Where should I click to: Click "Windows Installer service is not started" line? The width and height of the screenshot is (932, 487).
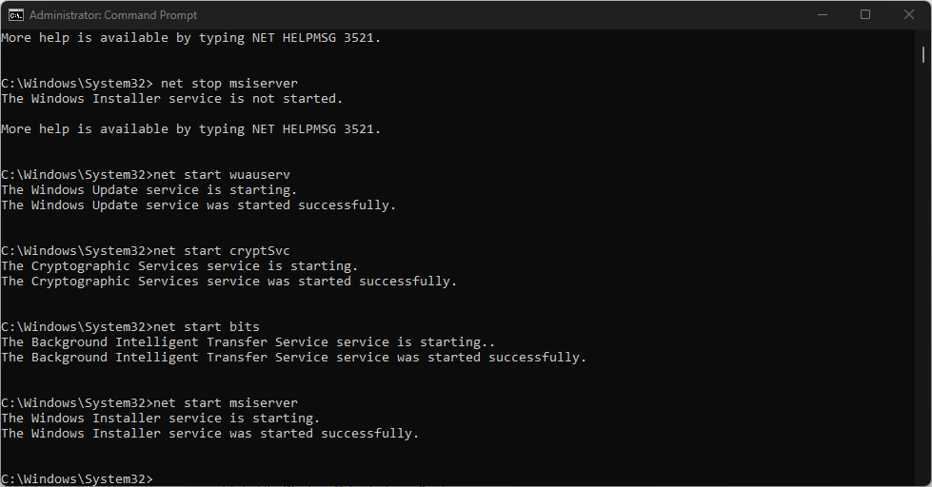(171, 99)
